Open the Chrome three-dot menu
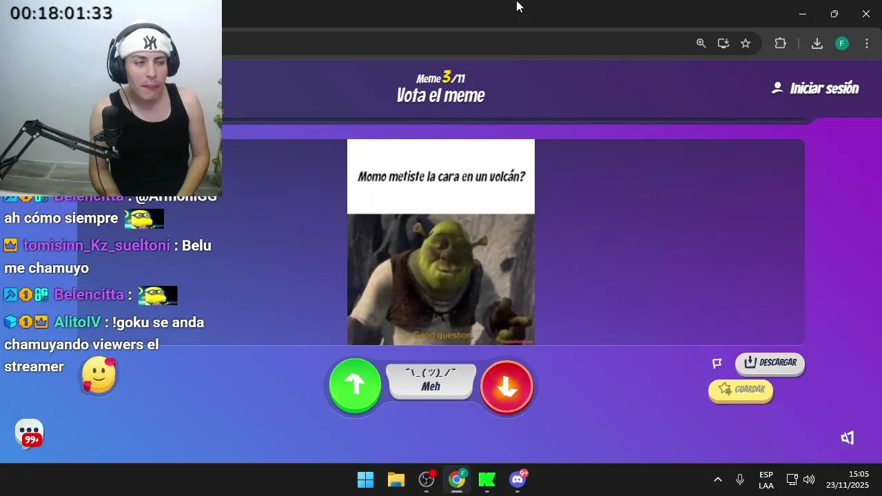Viewport: 882px width, 496px height. click(867, 43)
